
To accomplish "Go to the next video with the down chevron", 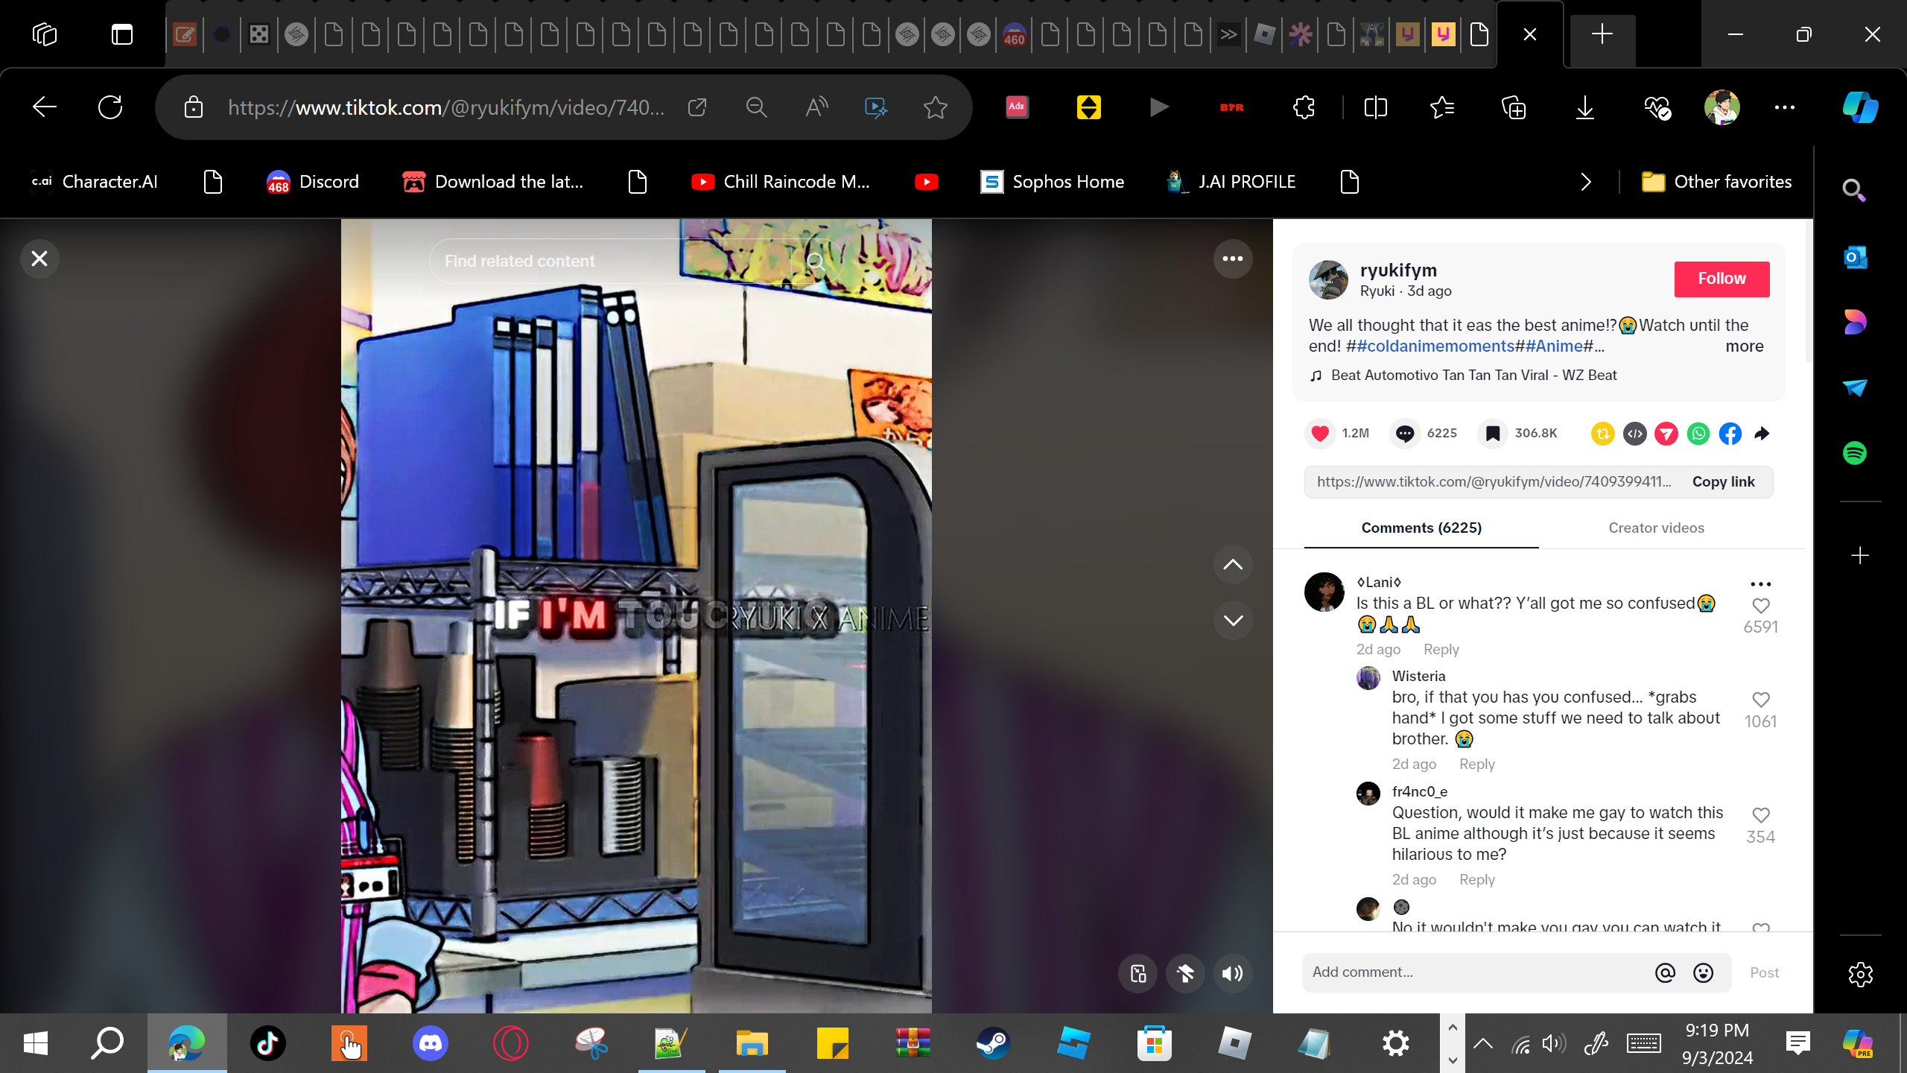I will tap(1233, 620).
